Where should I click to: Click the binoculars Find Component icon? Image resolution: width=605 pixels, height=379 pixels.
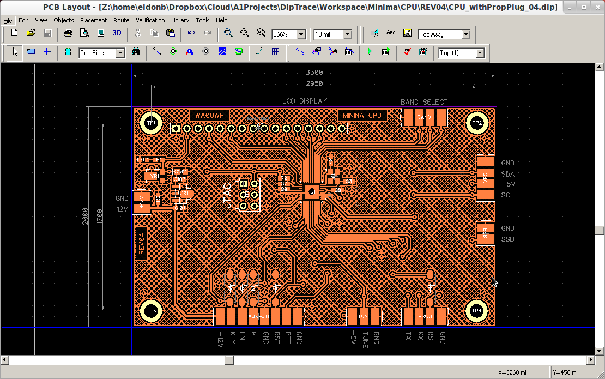(136, 52)
